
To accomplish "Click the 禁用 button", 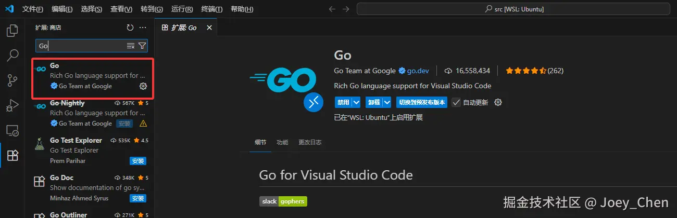I will 343,102.
